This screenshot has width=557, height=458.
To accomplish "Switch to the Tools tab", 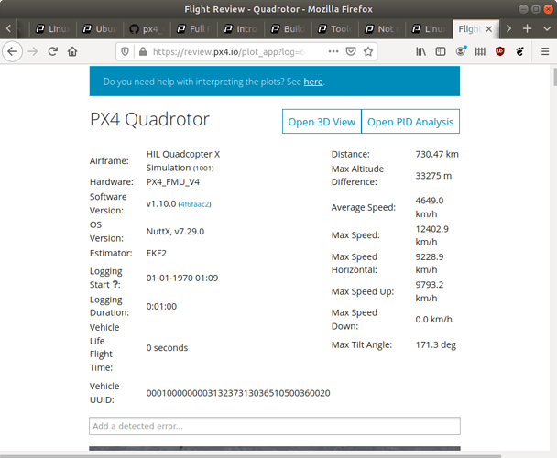I will point(335,29).
